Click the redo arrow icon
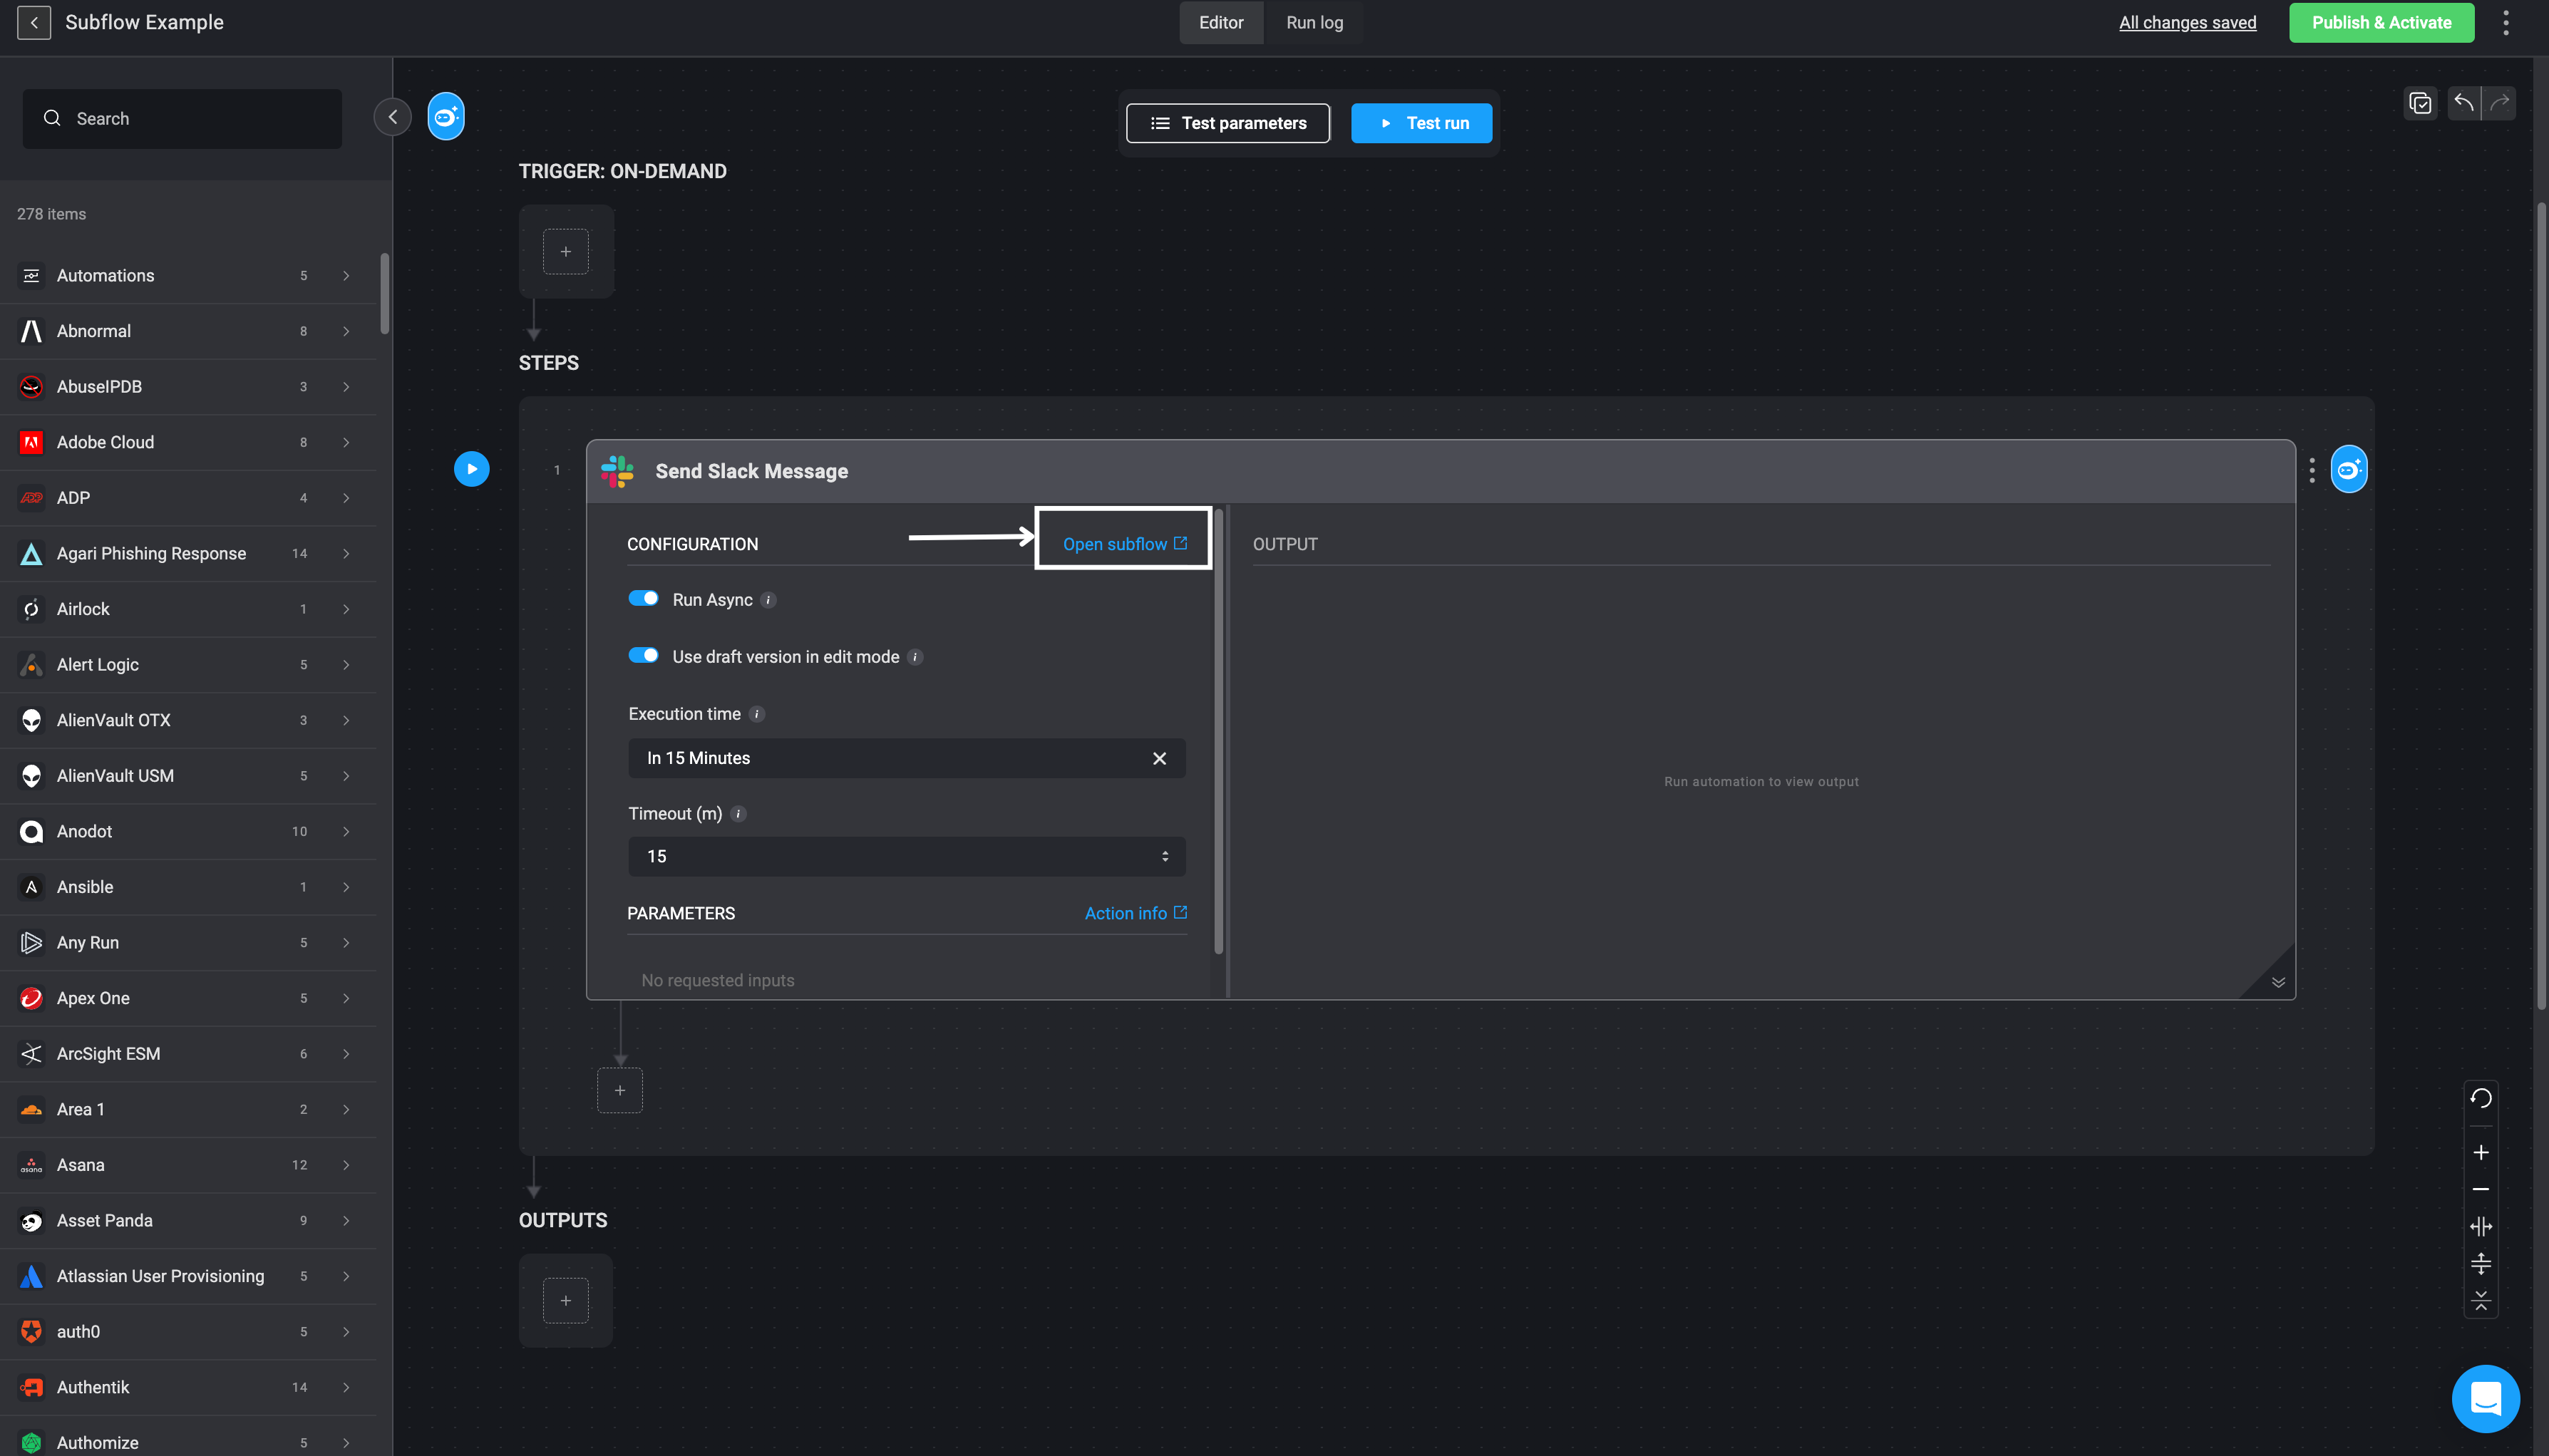The height and width of the screenshot is (1456, 2549). coord(2499,102)
